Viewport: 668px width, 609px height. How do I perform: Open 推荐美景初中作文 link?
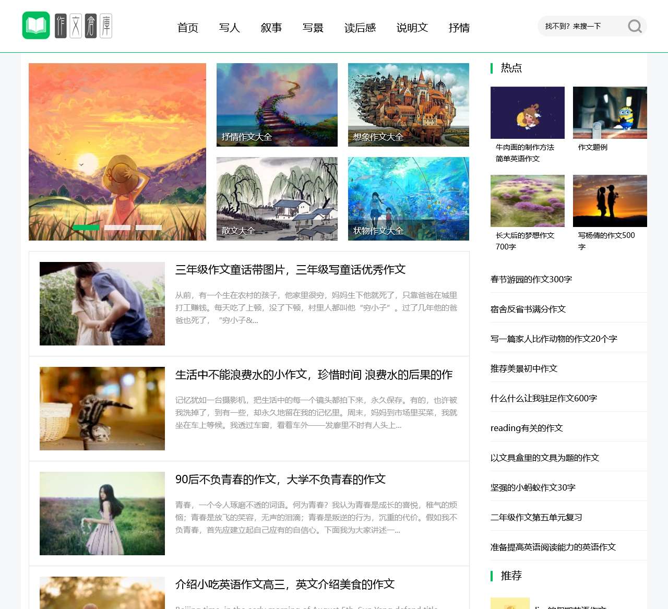coord(524,368)
